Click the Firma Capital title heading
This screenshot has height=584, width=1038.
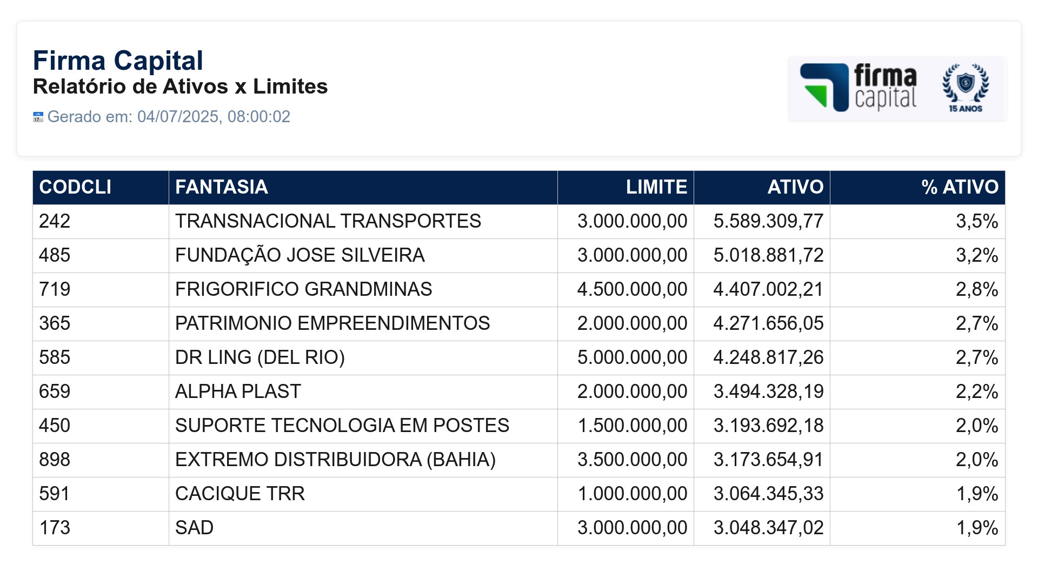(x=118, y=61)
